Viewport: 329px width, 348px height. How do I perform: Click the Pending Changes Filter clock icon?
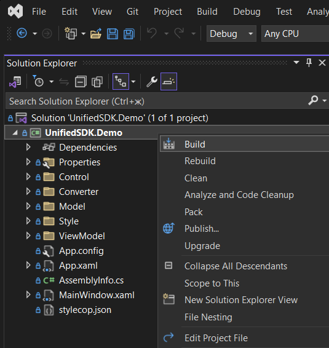[39, 81]
